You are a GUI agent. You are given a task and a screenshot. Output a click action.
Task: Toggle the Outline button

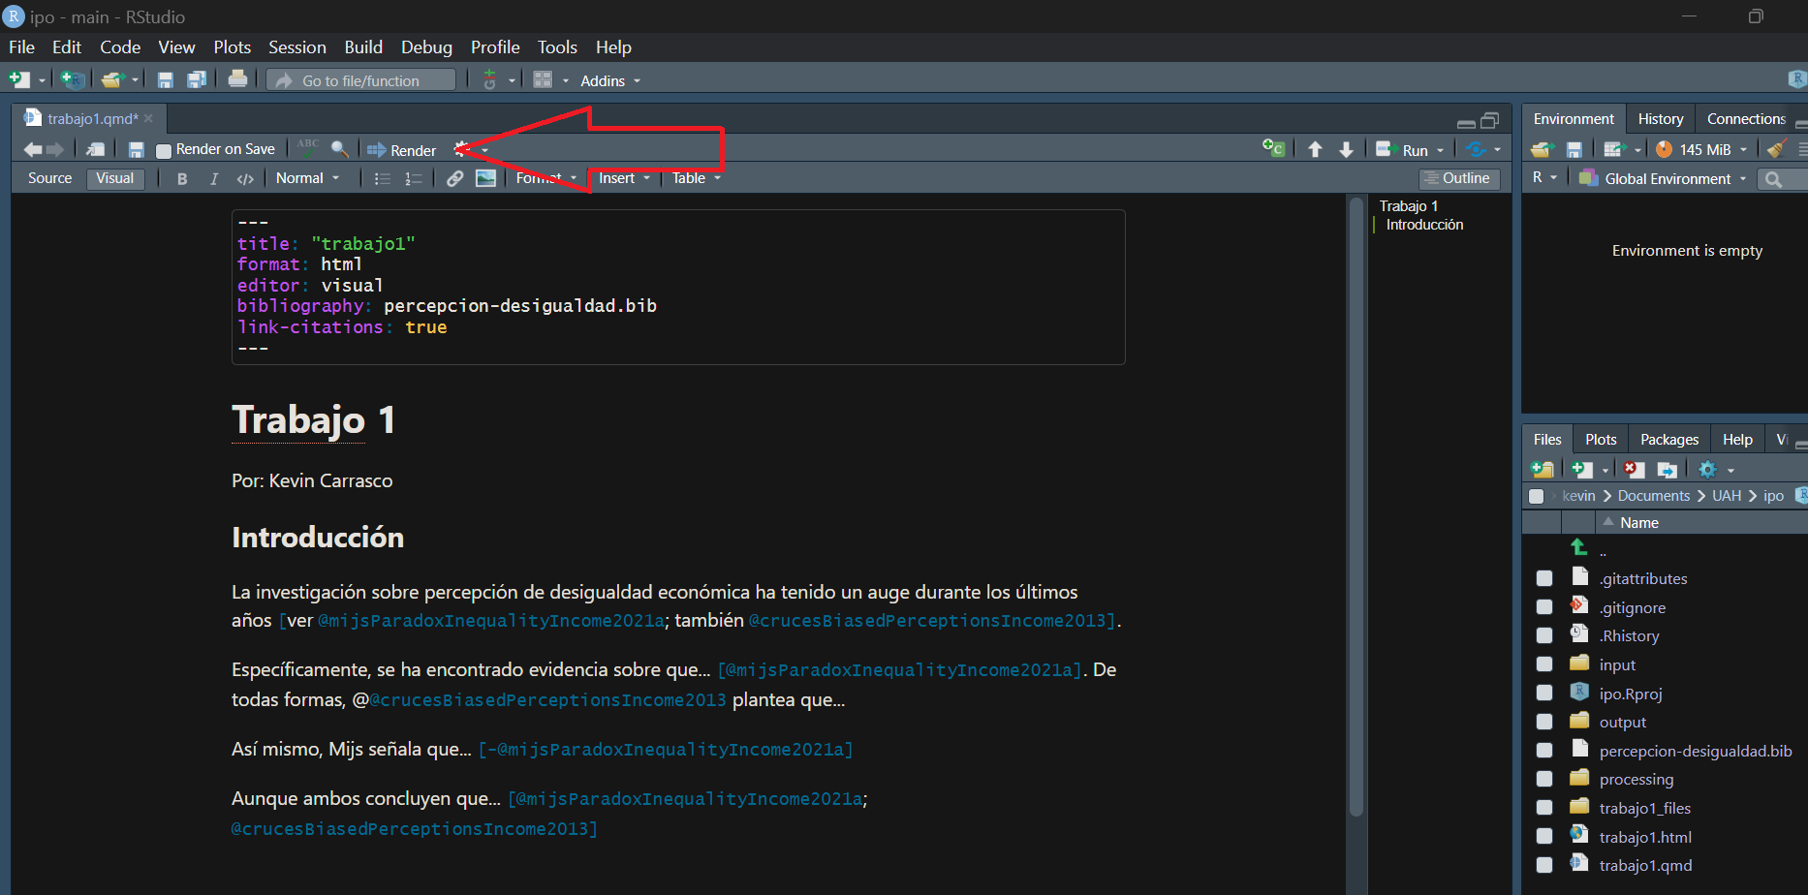coord(1458,178)
